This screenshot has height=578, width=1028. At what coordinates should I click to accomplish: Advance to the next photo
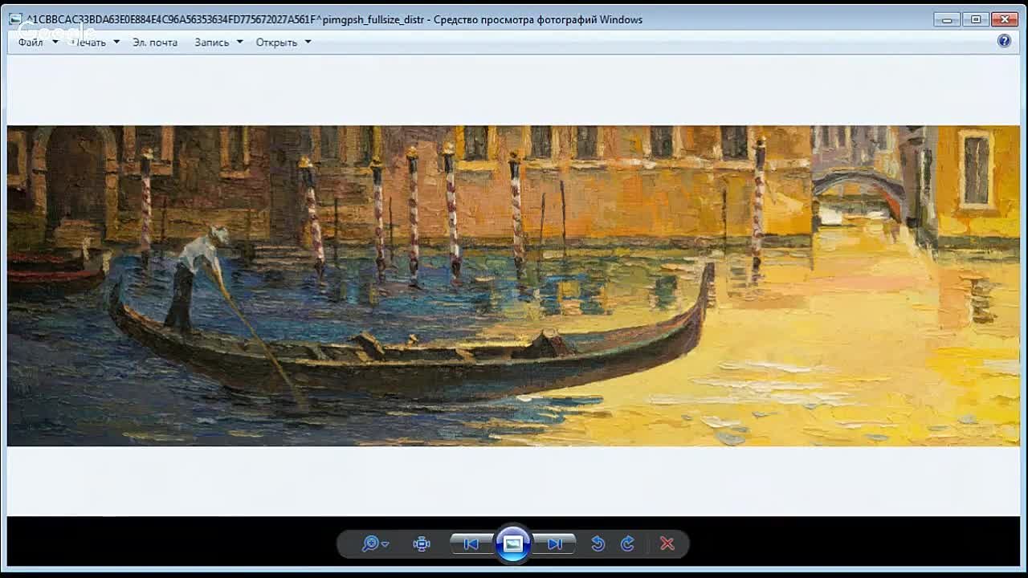pyautogui.click(x=554, y=543)
